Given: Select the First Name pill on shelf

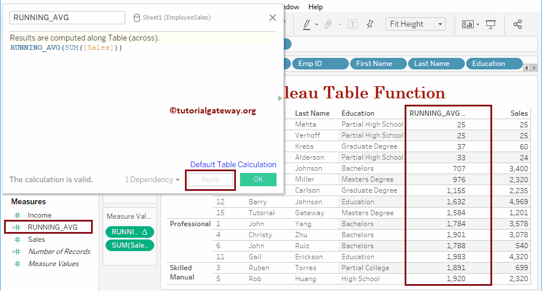Looking at the screenshot, I should pyautogui.click(x=378, y=64).
